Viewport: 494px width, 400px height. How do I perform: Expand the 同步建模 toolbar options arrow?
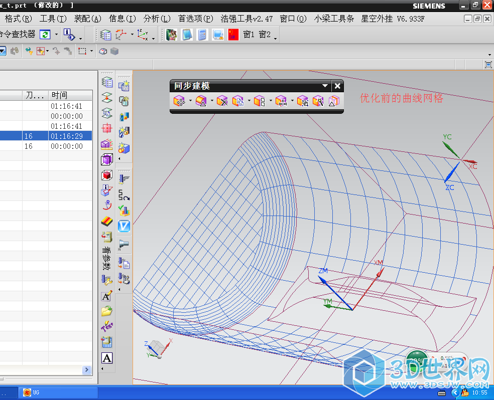click(326, 86)
